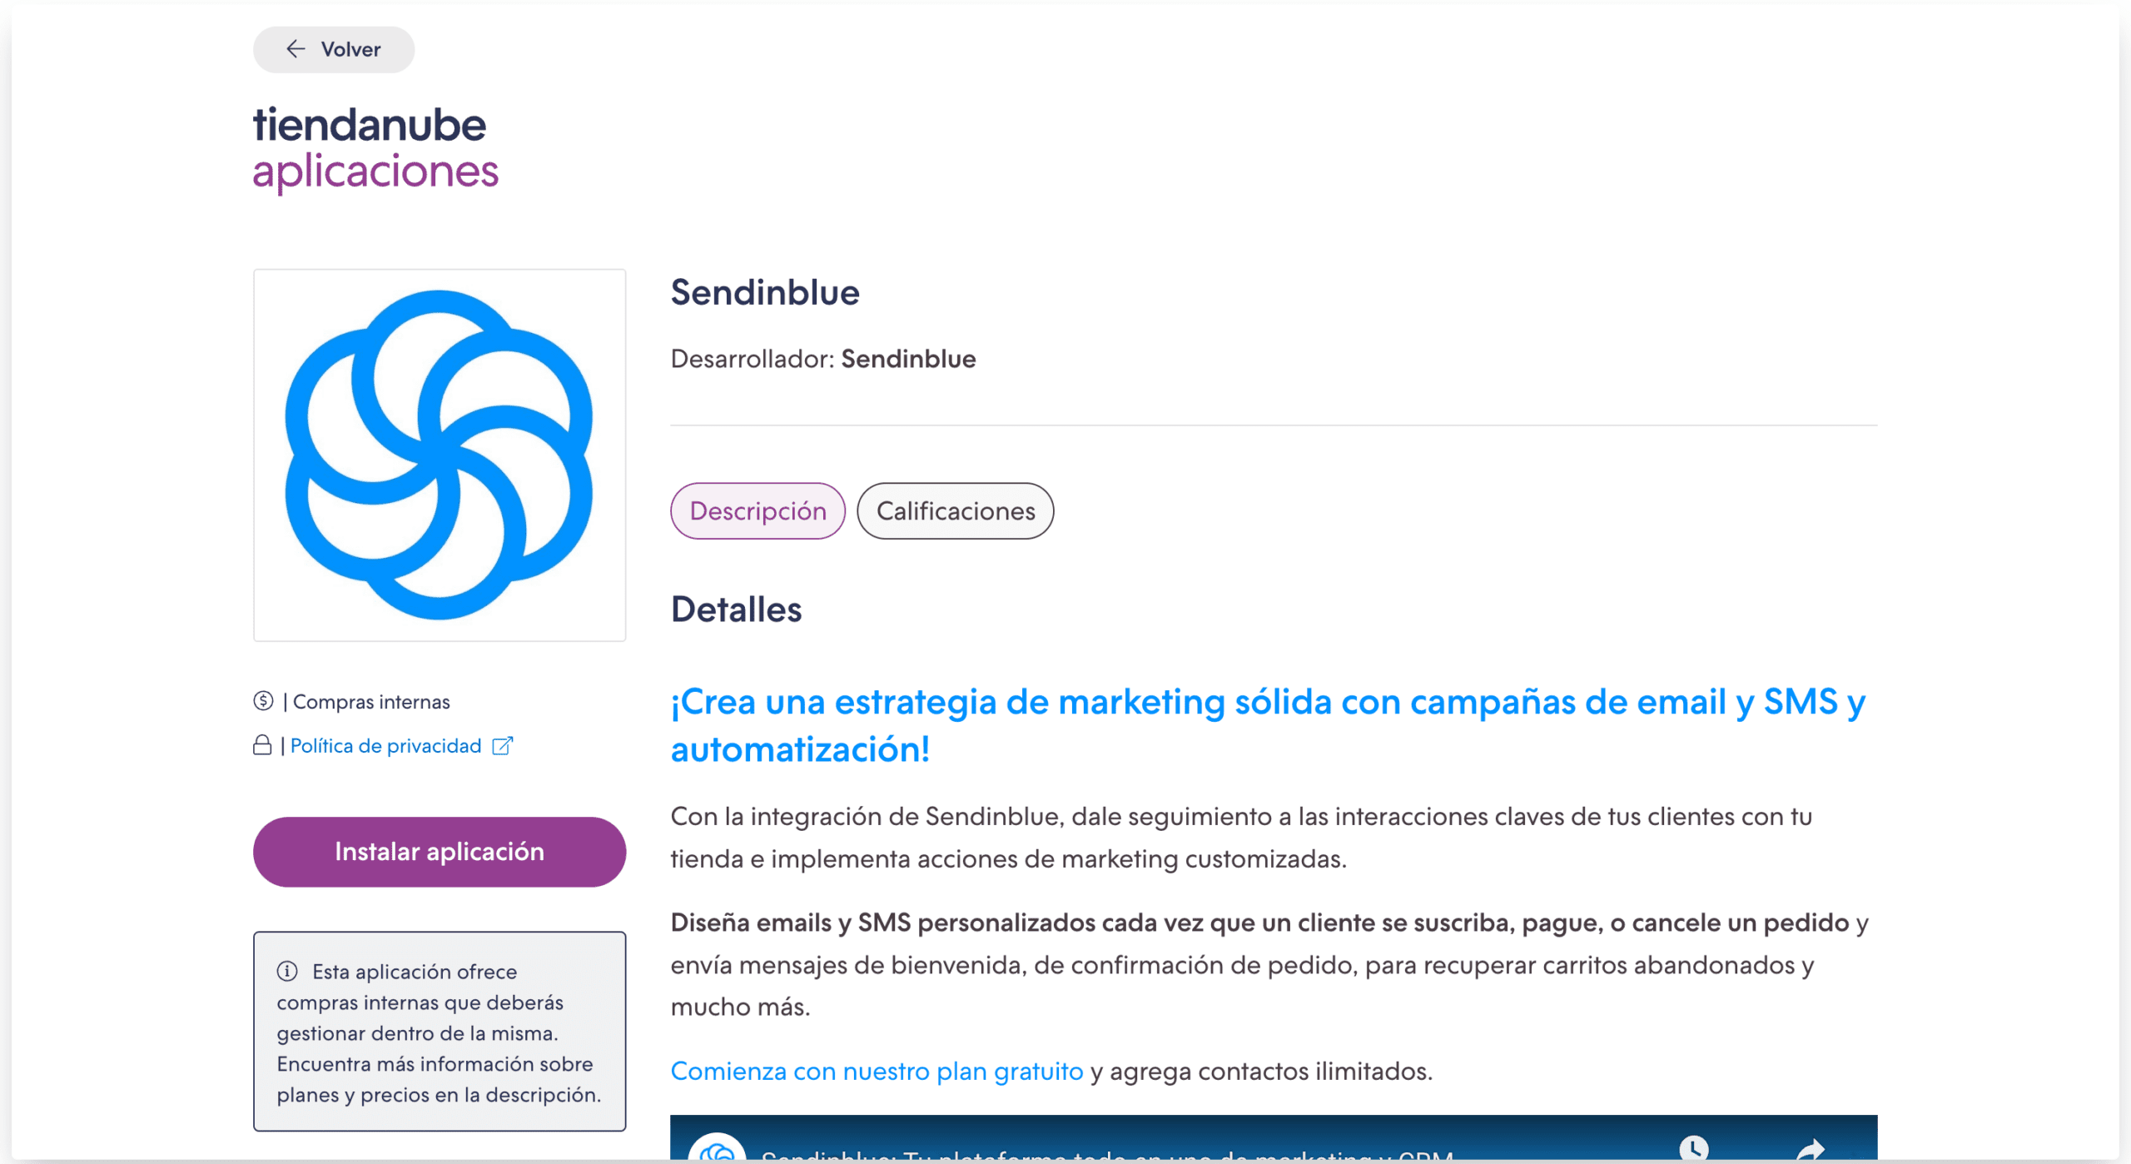Click the paragraph starting 'Con la integración de Sendinblue'
This screenshot has width=2131, height=1164.
(x=1241, y=837)
